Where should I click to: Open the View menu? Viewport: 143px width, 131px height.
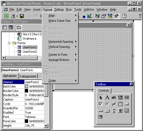(27, 10)
